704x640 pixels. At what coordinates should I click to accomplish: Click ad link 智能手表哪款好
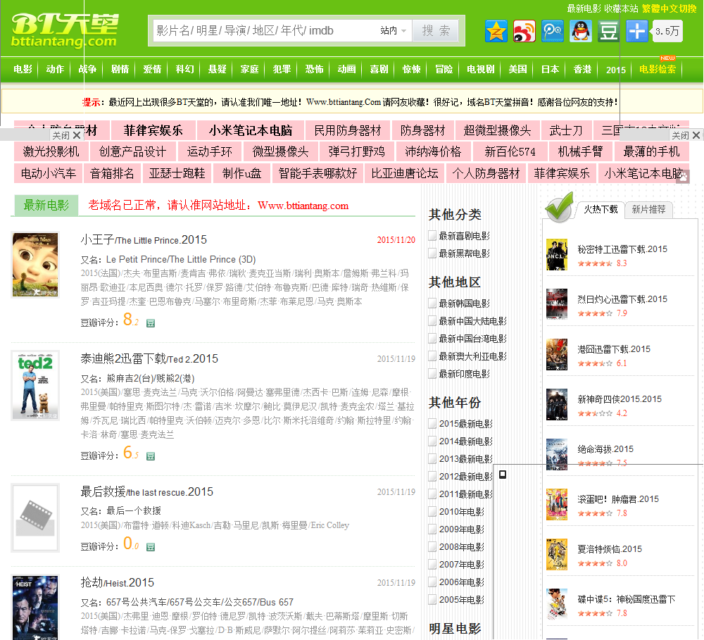[x=318, y=173]
